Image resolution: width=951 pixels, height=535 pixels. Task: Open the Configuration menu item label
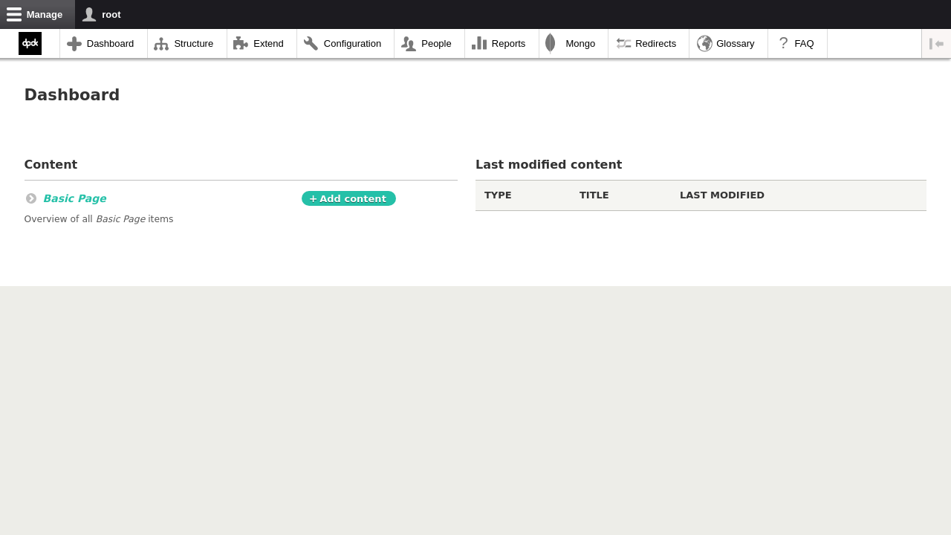(352, 44)
